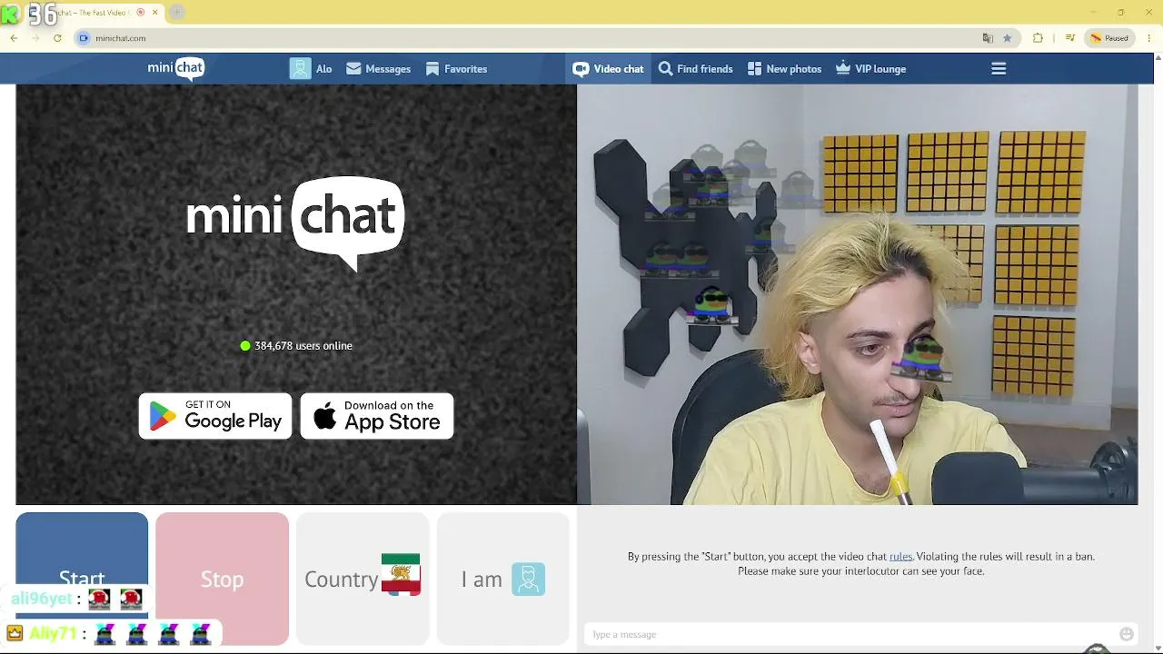The height and width of the screenshot is (654, 1163).
Task: Expand the hamburger menu
Action: tap(999, 69)
